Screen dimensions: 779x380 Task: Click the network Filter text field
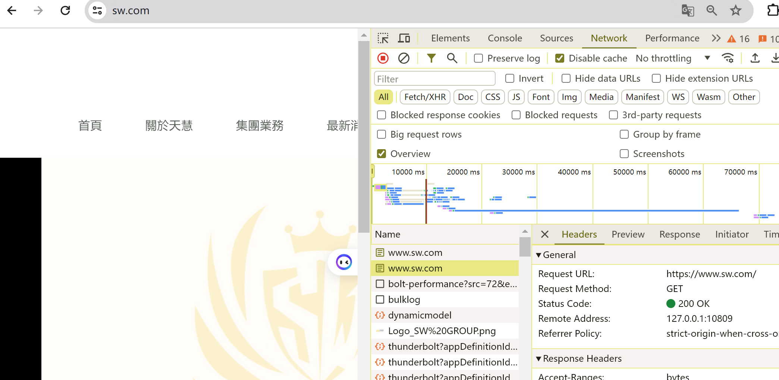[x=434, y=79]
